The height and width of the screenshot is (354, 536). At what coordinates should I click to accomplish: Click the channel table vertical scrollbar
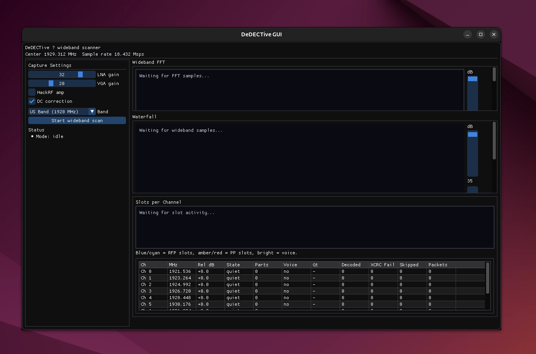point(487,278)
